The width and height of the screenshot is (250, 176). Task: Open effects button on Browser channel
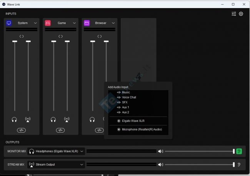(99, 130)
